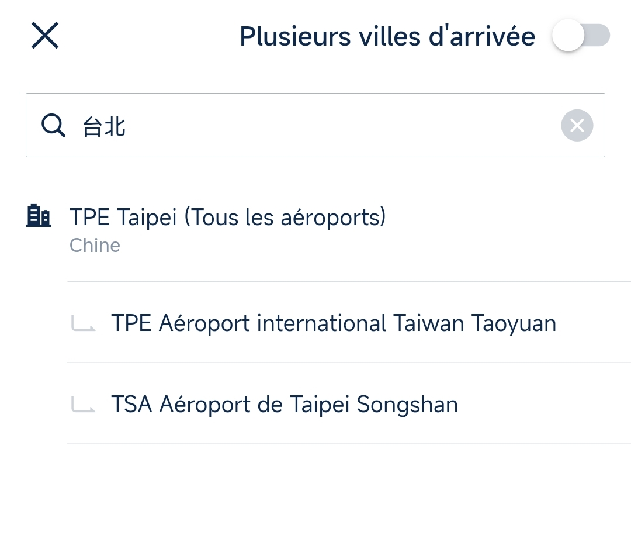Click the city buildings icon beside Taipei
Screen dimensions: 631x559
tap(39, 216)
